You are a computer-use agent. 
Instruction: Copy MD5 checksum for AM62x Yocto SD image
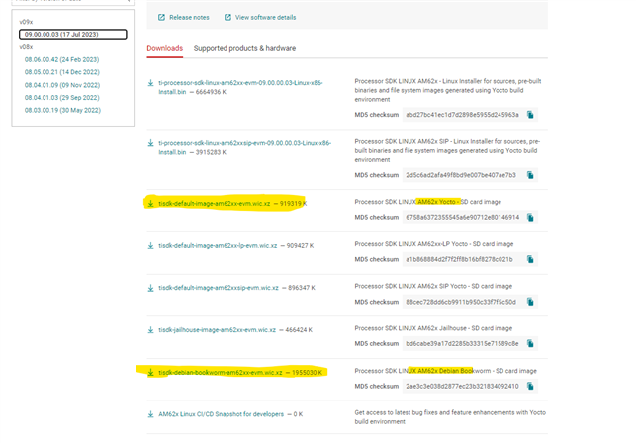pyautogui.click(x=530, y=218)
